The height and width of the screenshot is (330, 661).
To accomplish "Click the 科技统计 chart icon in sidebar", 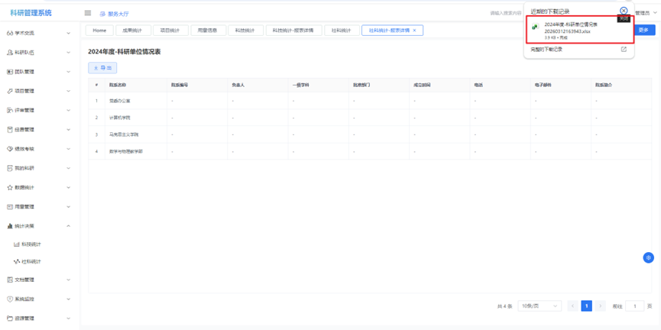I will click(17, 244).
